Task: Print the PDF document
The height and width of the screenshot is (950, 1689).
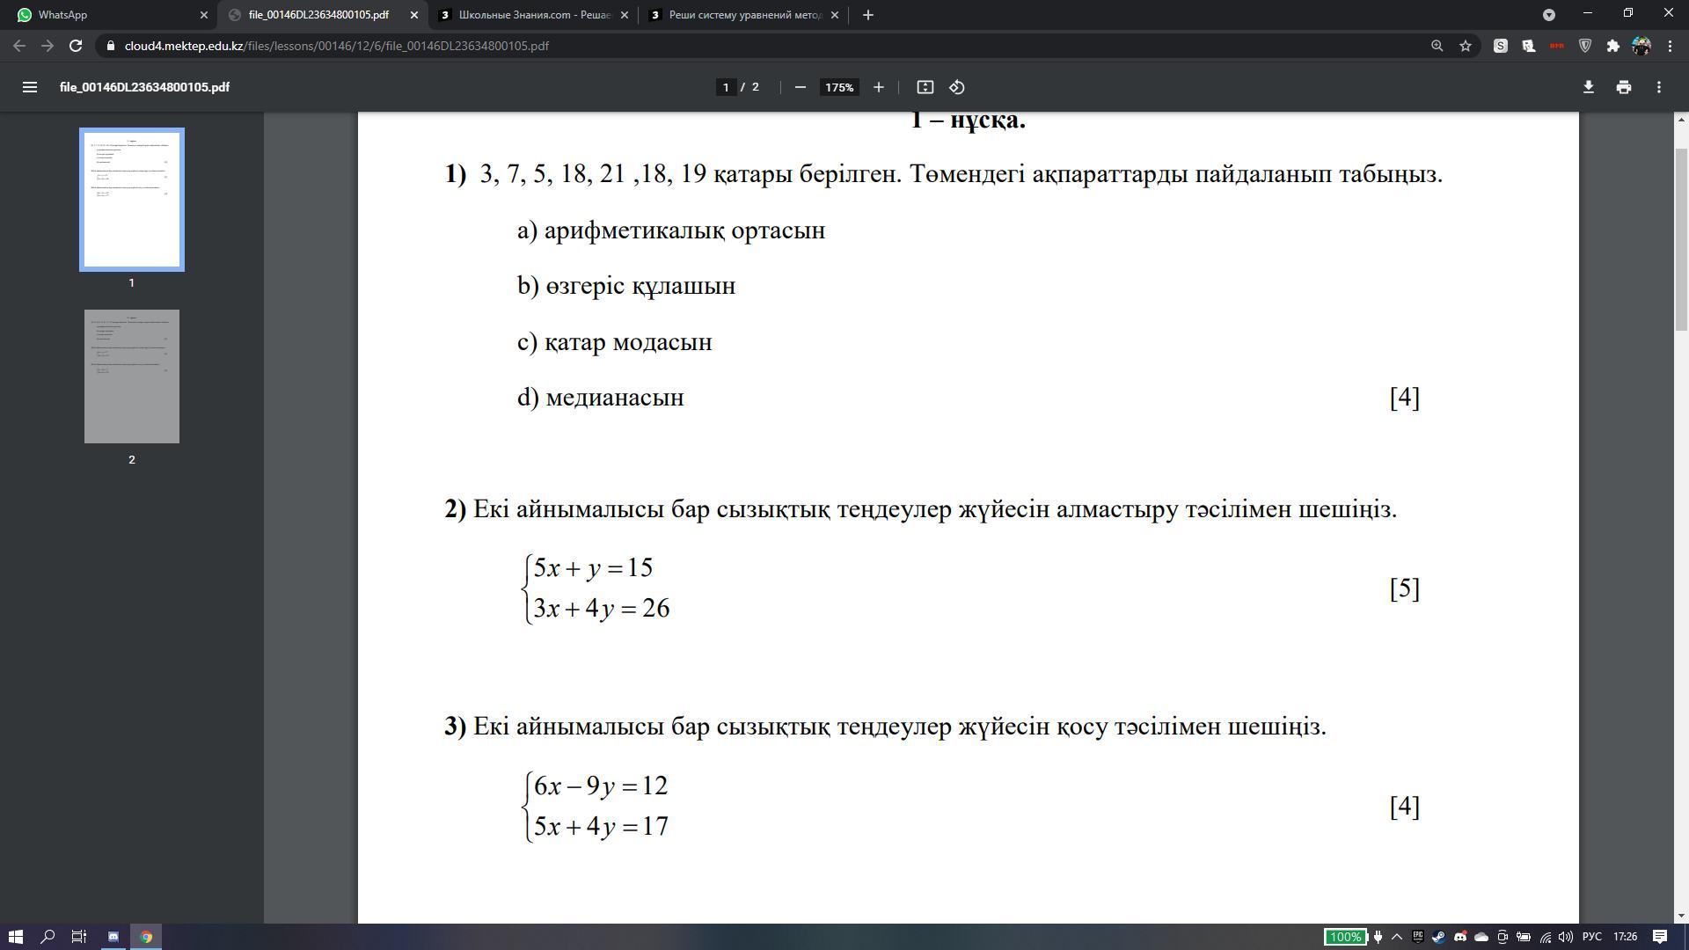Action: coord(1623,87)
